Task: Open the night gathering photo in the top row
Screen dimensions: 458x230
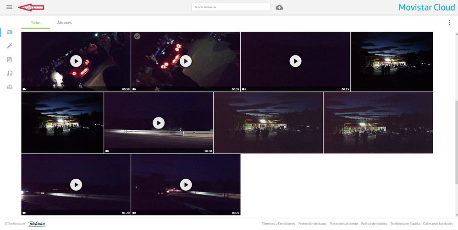Action: (x=392, y=62)
